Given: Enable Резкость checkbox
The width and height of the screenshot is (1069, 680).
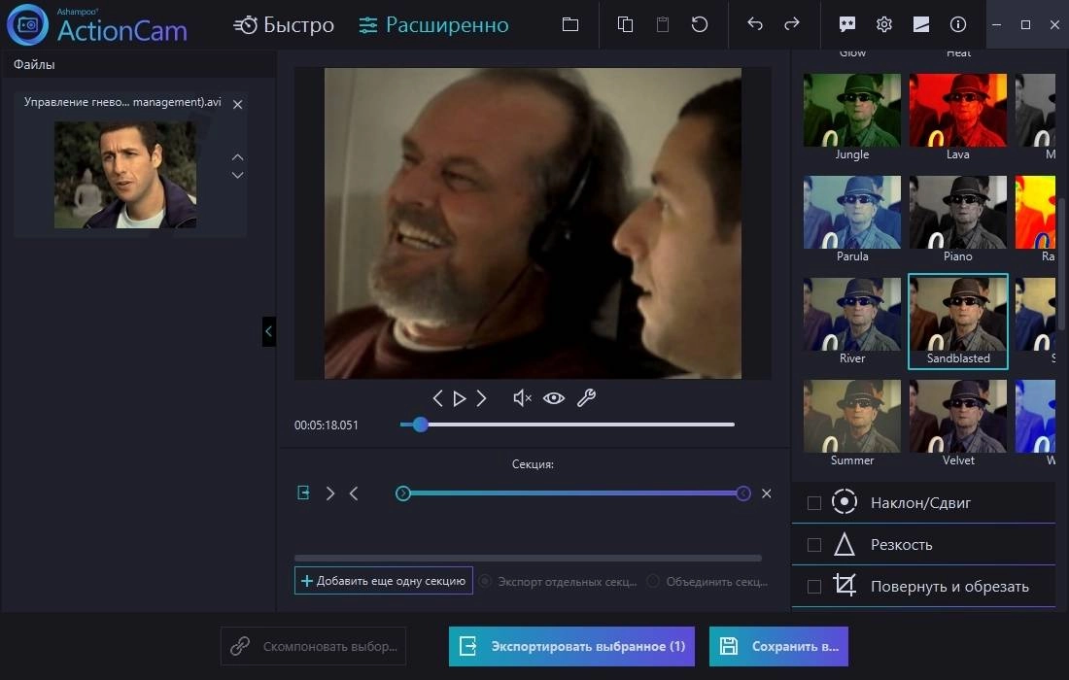Looking at the screenshot, I should click(x=814, y=544).
